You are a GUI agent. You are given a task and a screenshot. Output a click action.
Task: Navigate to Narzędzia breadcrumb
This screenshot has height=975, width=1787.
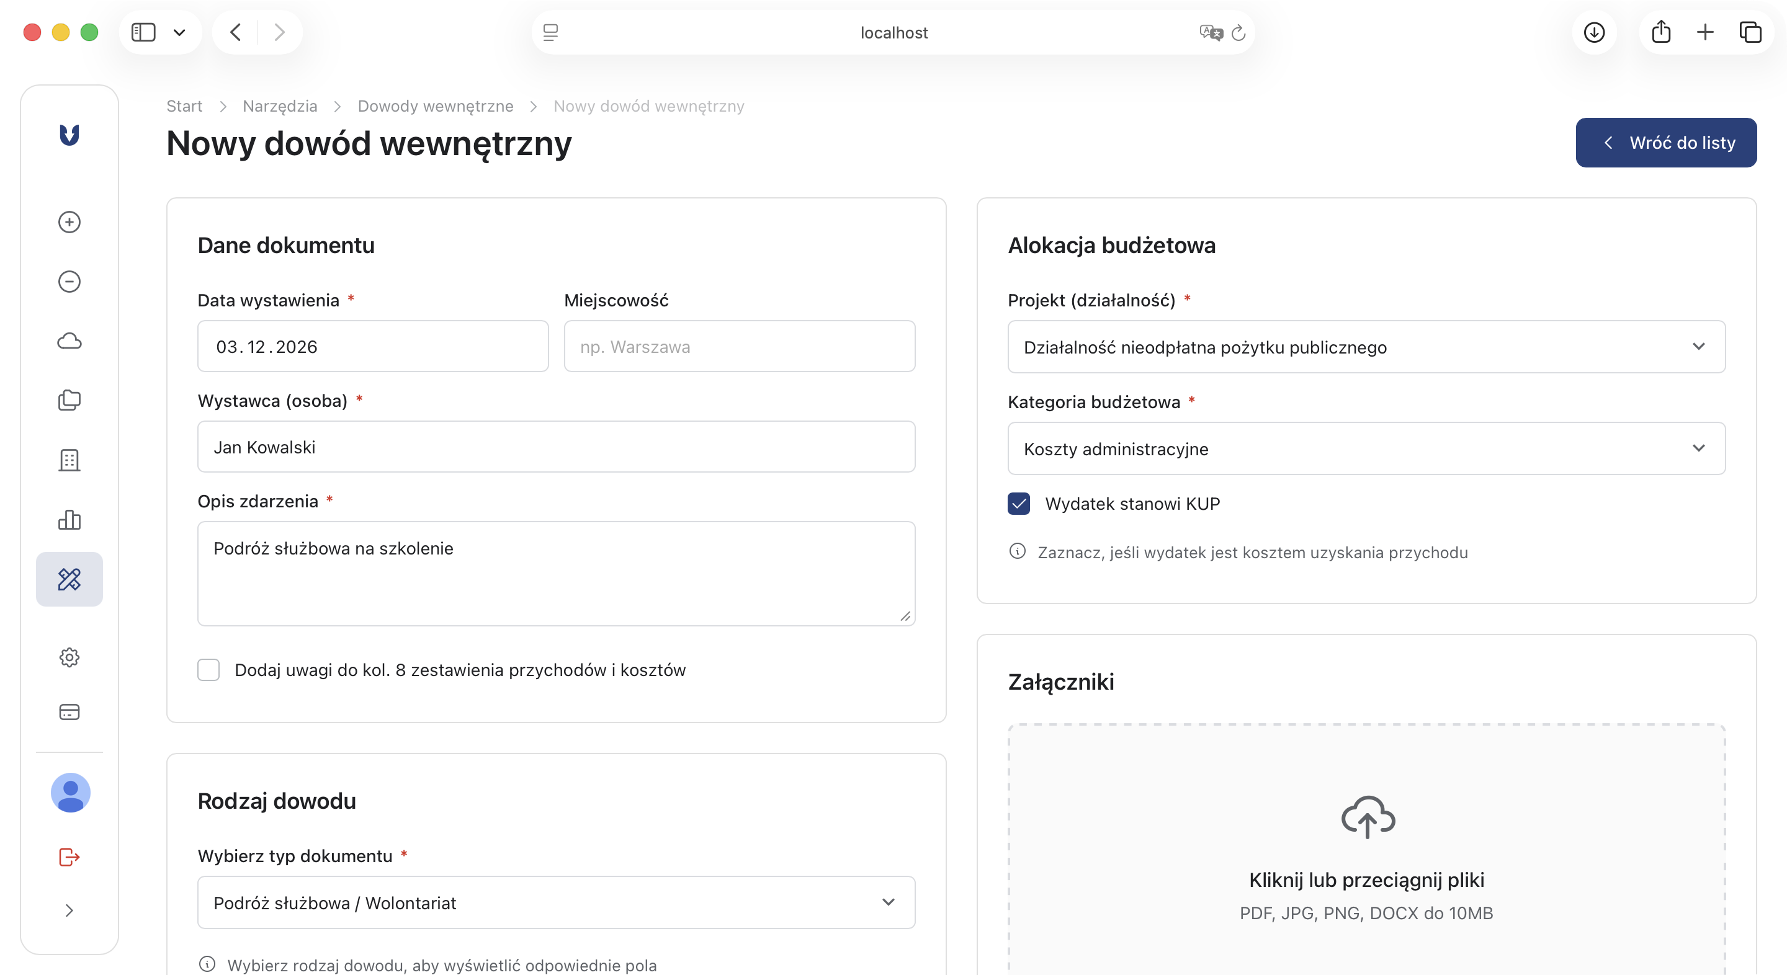[280, 106]
